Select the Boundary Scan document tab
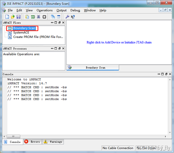Viewport: 174px width, 153px height. click(93, 67)
